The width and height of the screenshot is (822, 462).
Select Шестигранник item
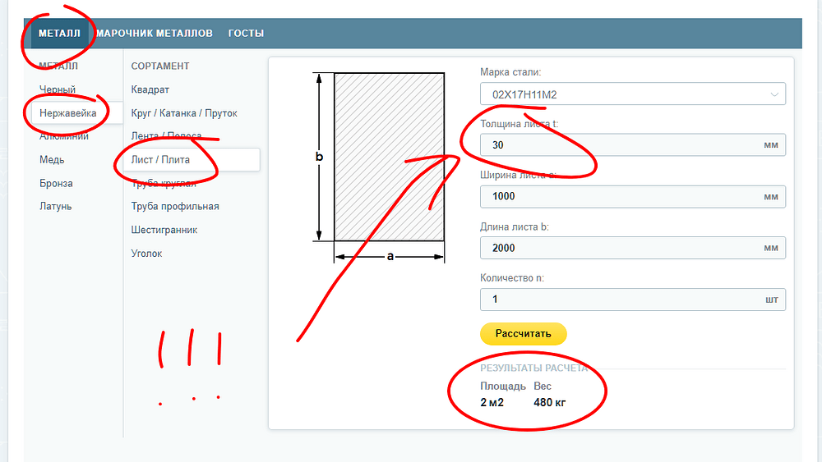click(x=164, y=230)
